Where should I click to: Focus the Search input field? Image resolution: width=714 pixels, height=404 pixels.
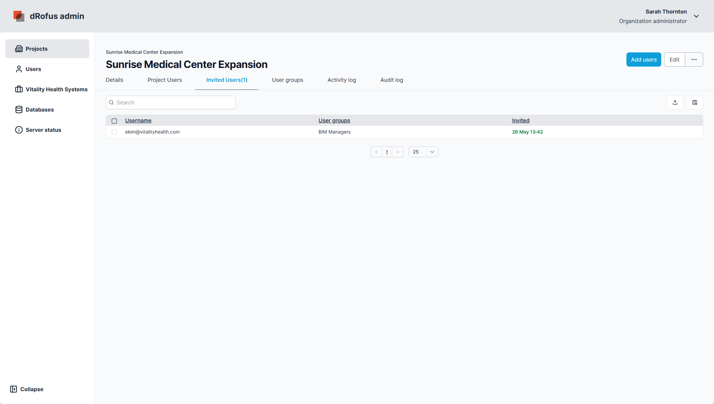pyautogui.click(x=171, y=102)
